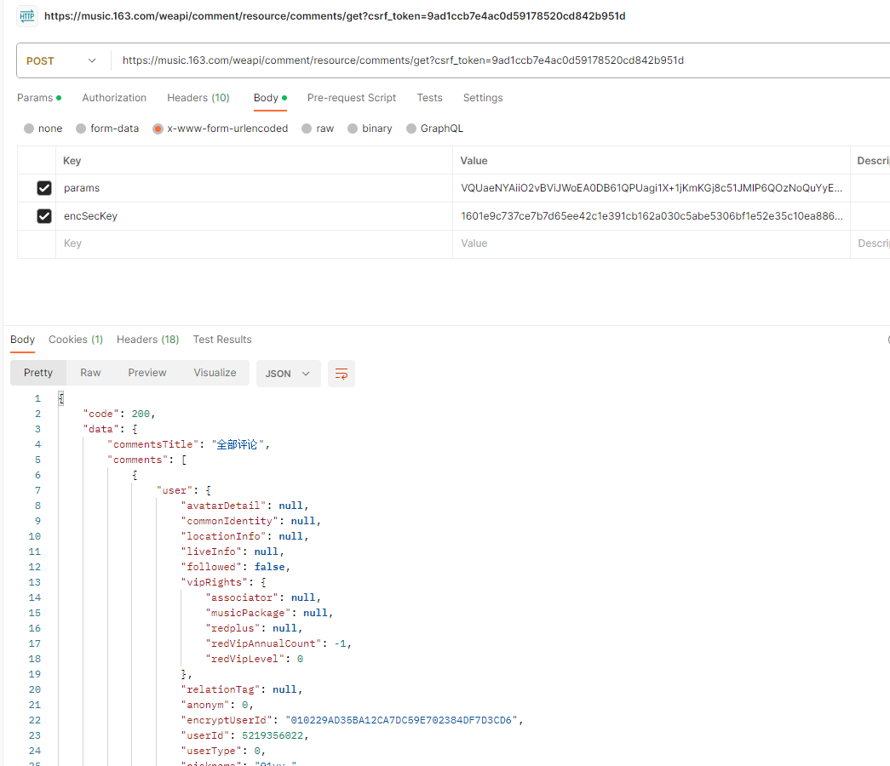Select the raw body type
The width and height of the screenshot is (890, 766).
pos(318,129)
